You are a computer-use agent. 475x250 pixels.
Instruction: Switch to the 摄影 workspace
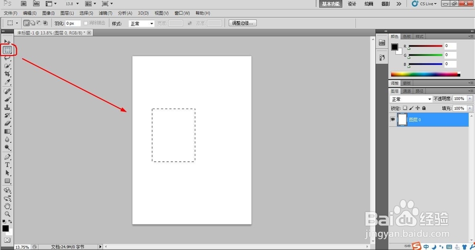pyautogui.click(x=386, y=4)
